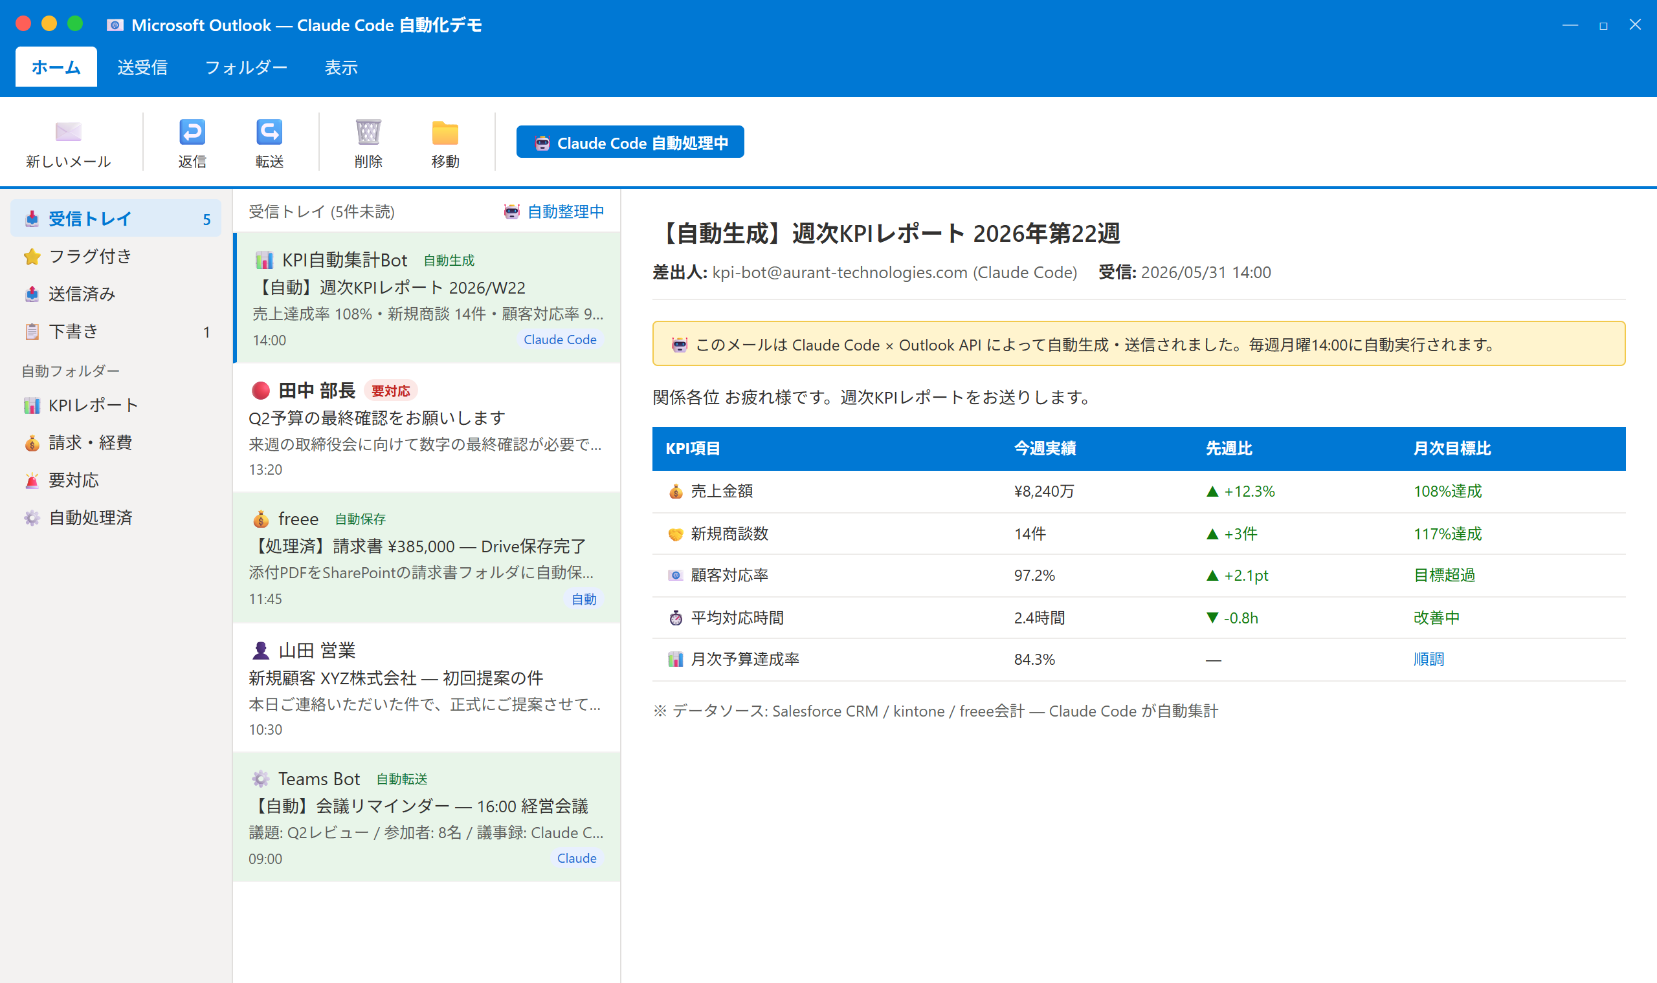The image size is (1657, 983).
Task: Click the clipboard icon beside 下書き
Action: [32, 331]
